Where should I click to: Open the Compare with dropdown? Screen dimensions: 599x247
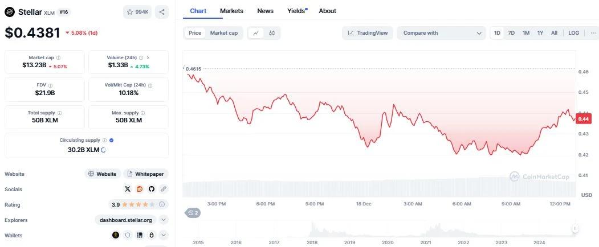(441, 33)
